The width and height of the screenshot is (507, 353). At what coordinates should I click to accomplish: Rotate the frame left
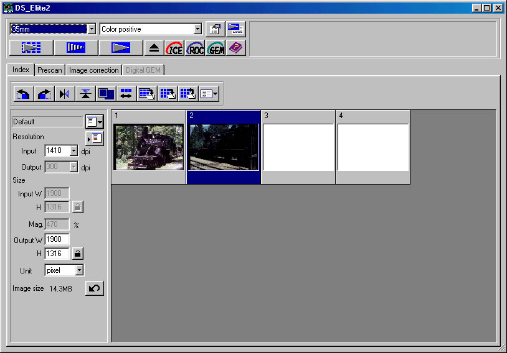pos(24,94)
